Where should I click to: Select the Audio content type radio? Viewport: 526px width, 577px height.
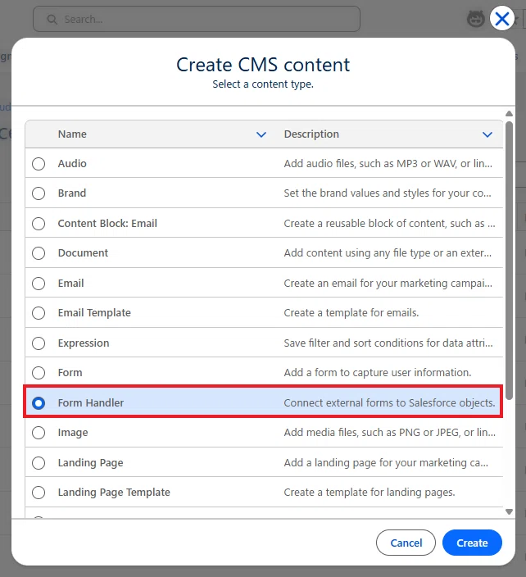[39, 164]
